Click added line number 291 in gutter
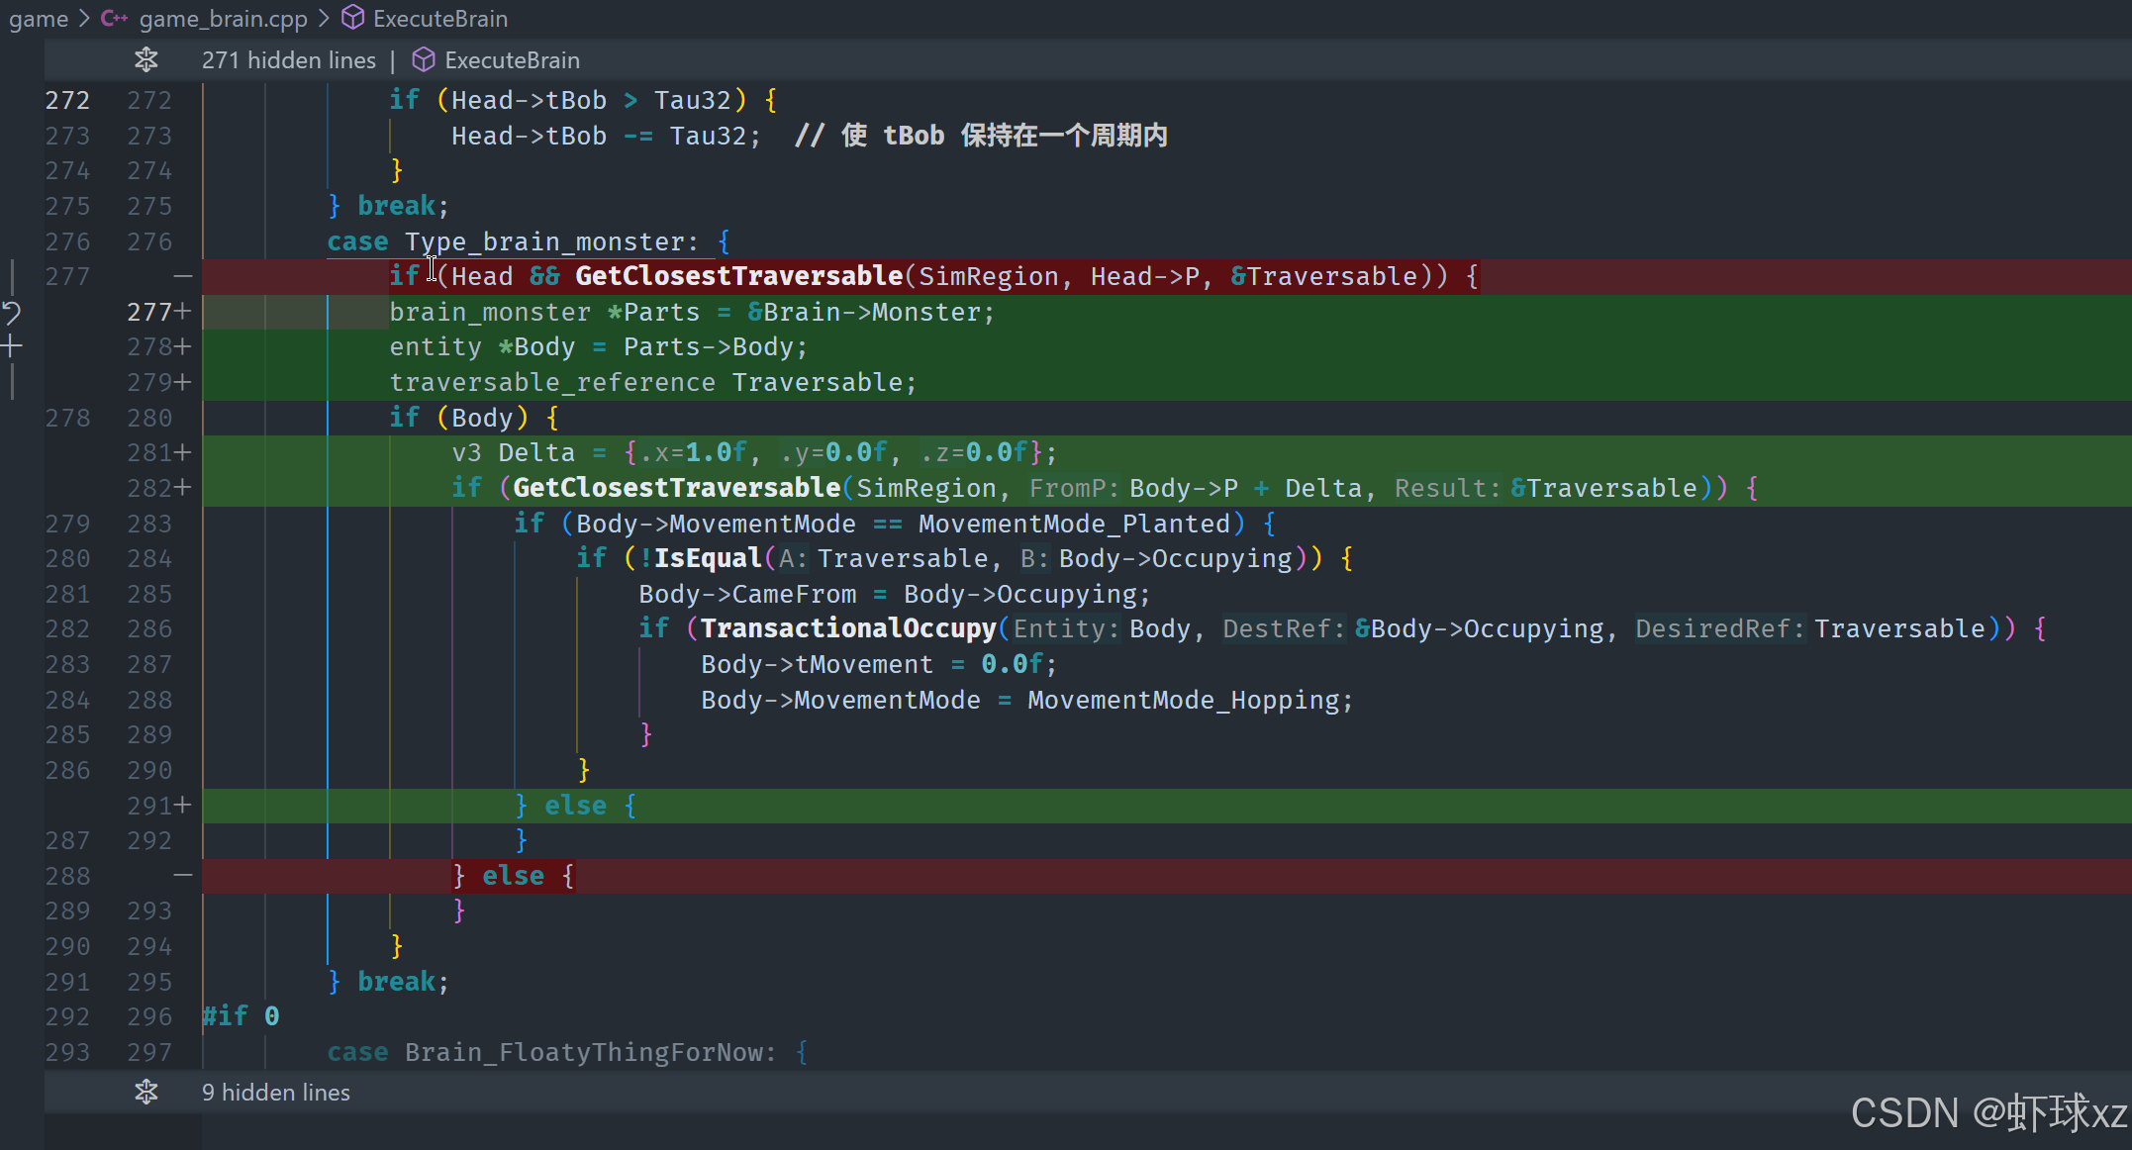Viewport: 2132px width, 1150px height. click(x=150, y=806)
